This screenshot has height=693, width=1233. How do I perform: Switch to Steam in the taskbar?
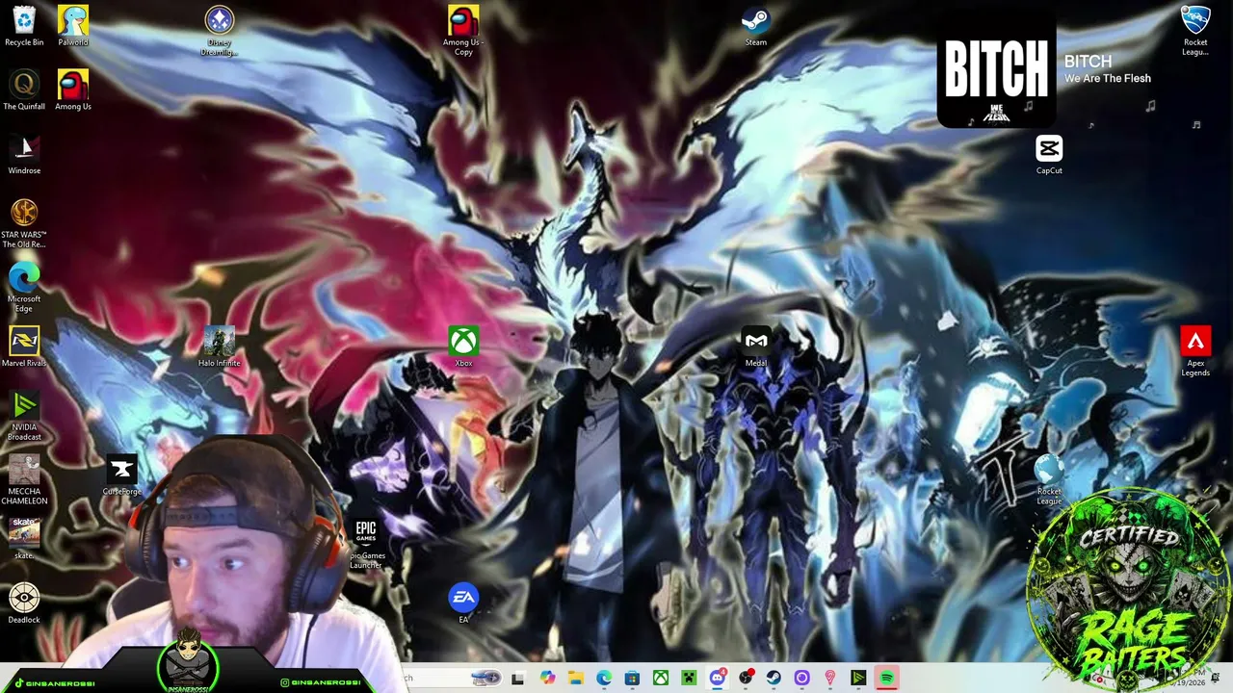point(774,679)
